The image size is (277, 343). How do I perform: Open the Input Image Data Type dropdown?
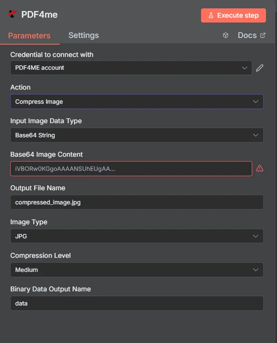click(x=137, y=135)
